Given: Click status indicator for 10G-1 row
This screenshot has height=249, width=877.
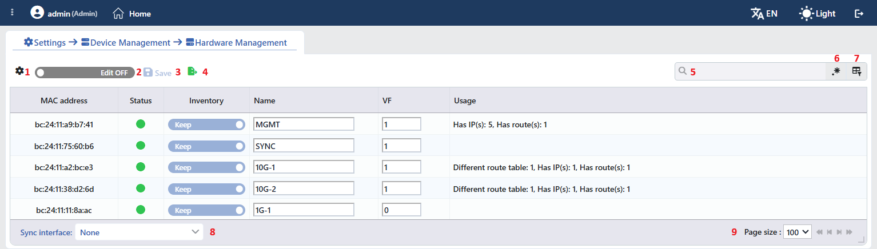Looking at the screenshot, I should pos(141,167).
